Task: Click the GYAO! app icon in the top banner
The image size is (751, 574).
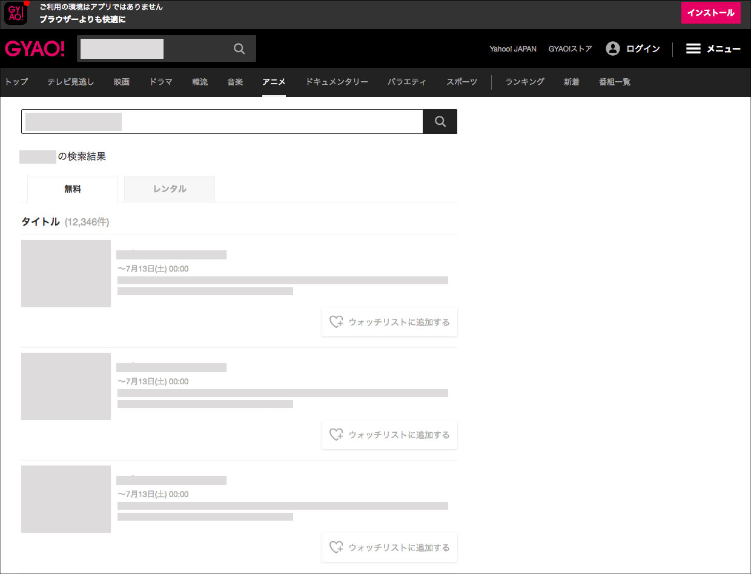Action: coord(16,13)
